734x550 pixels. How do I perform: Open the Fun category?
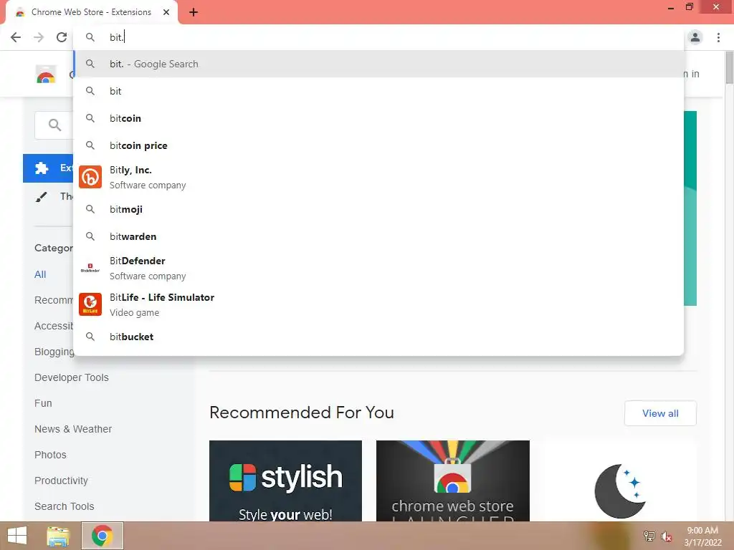click(x=43, y=403)
